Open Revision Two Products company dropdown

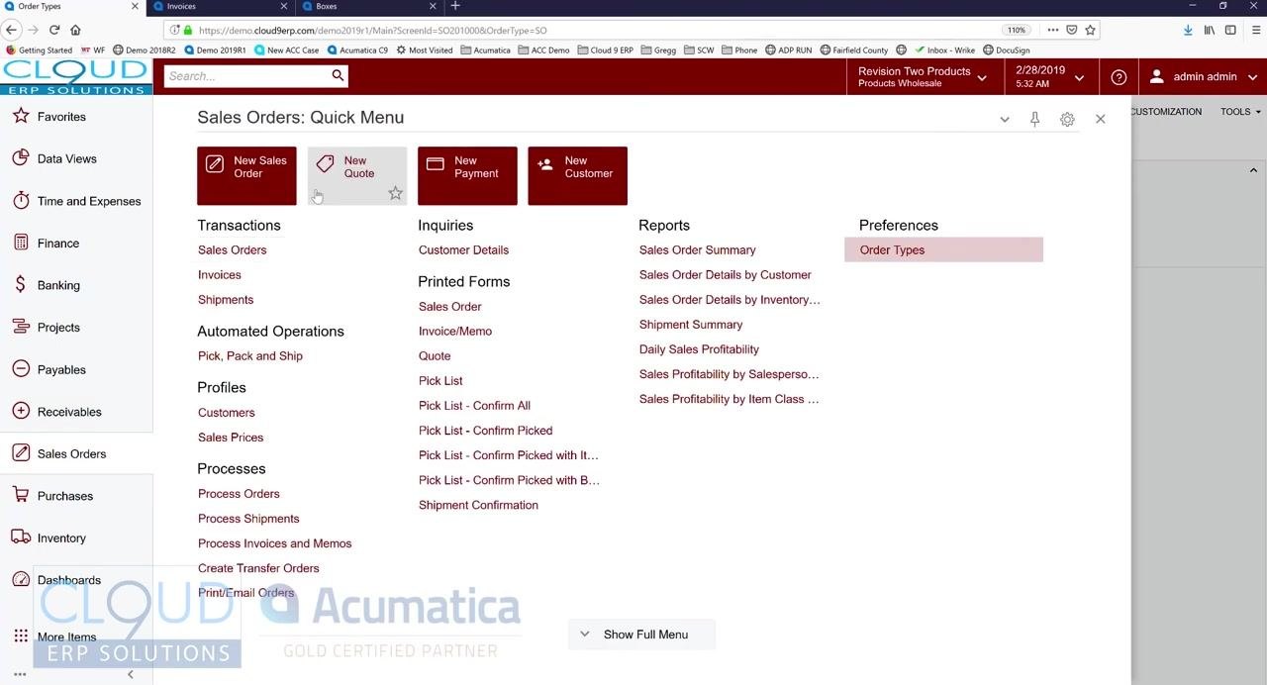pyautogui.click(x=922, y=77)
